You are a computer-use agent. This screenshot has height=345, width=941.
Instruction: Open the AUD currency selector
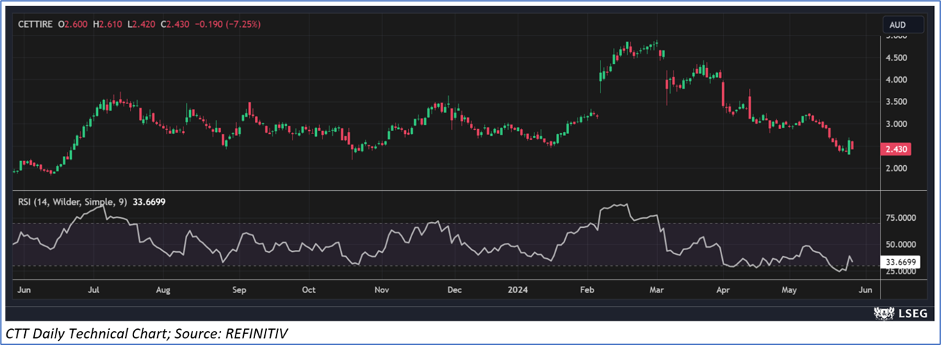pos(903,25)
